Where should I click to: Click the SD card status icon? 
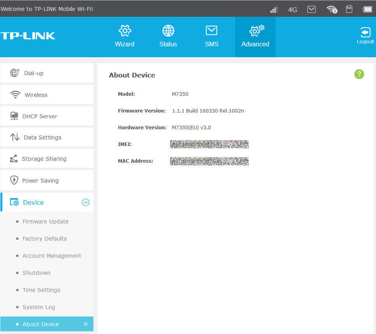point(349,9)
